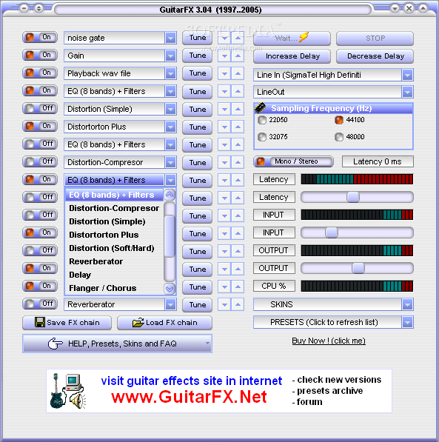The image size is (439, 442).
Task: Click the STOP button
Action: [375, 38]
